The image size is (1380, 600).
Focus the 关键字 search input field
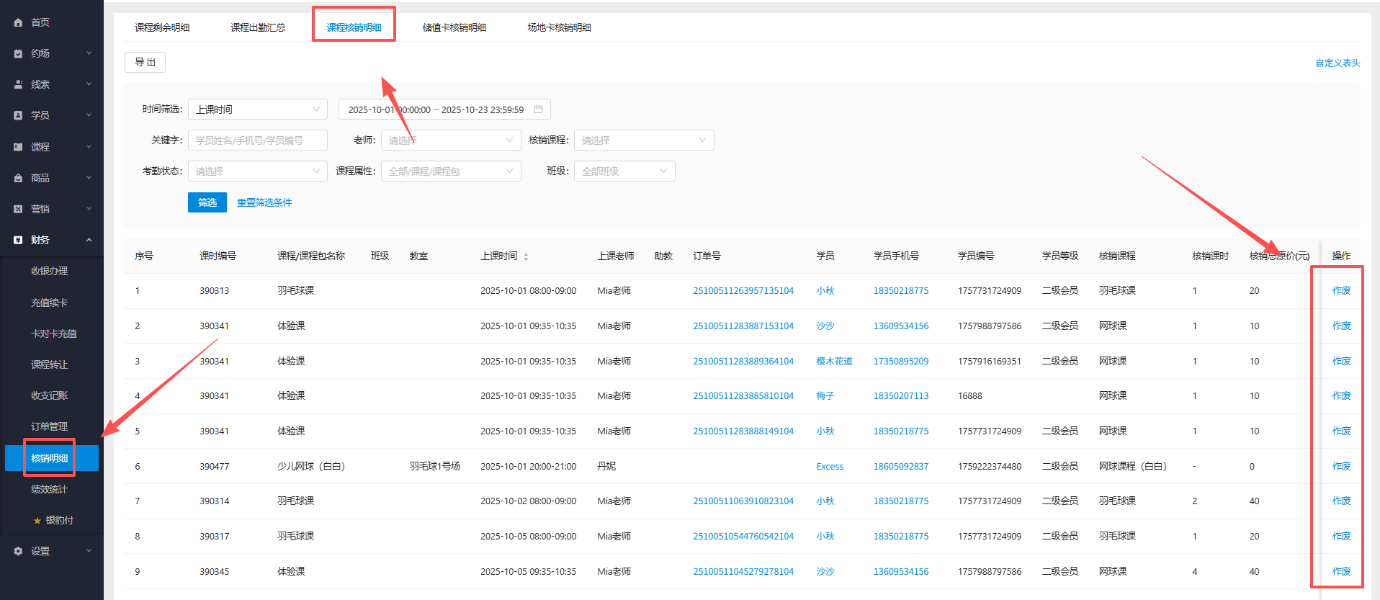(257, 140)
